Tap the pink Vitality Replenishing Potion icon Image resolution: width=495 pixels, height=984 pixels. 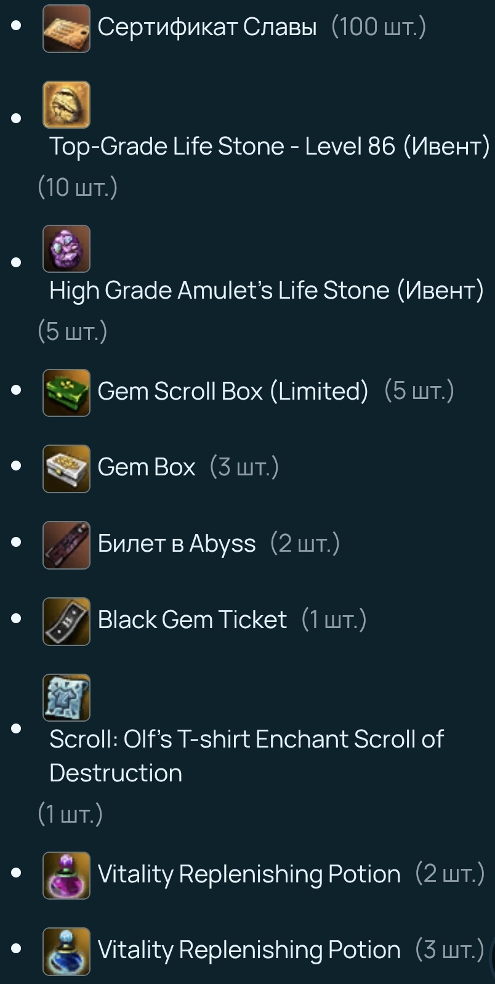coord(66,876)
